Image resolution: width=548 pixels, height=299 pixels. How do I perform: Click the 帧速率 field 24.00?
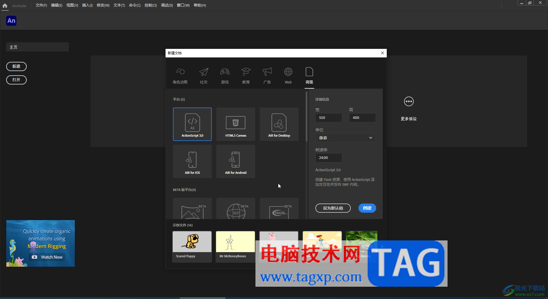(x=329, y=158)
